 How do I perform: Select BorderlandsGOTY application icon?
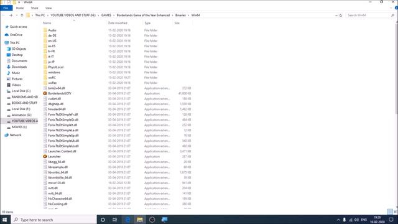coord(45,93)
